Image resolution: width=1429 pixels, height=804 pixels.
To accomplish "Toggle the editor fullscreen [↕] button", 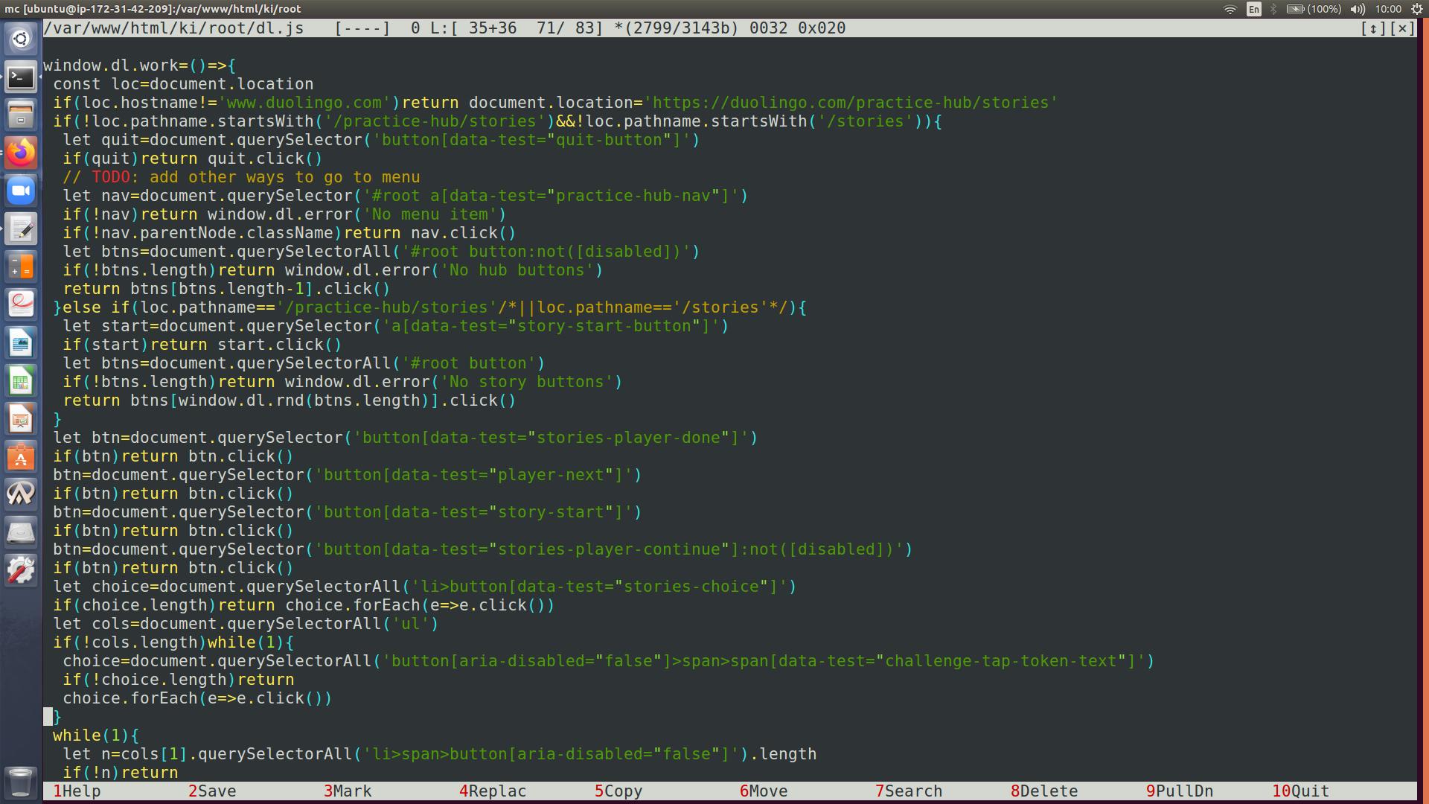I will (1372, 28).
